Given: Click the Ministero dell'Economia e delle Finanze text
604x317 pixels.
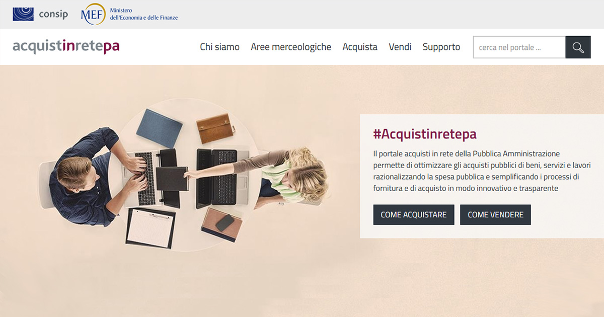Looking at the screenshot, I should pyautogui.click(x=143, y=14).
